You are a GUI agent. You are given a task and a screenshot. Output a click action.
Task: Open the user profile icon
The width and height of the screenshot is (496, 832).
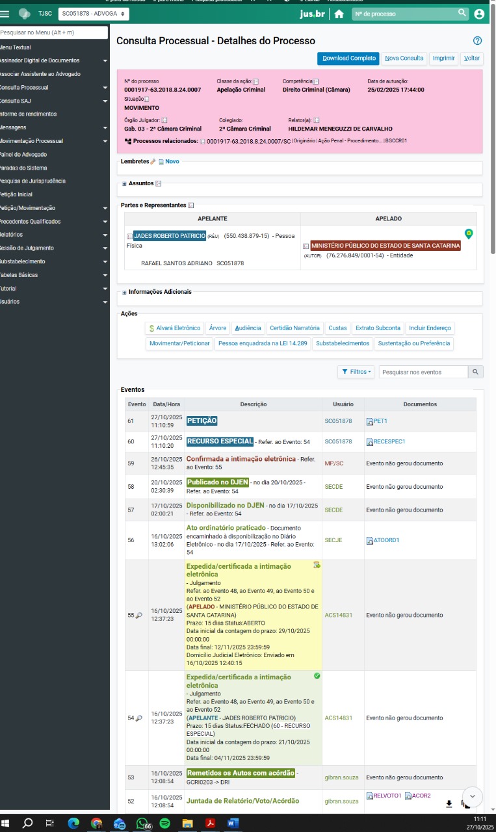pos(479,14)
